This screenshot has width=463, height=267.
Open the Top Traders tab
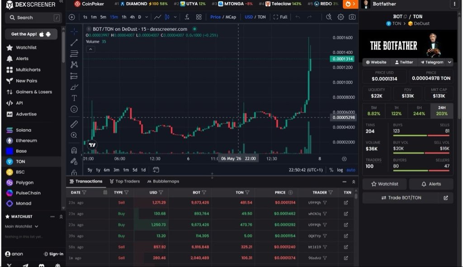(x=125, y=181)
